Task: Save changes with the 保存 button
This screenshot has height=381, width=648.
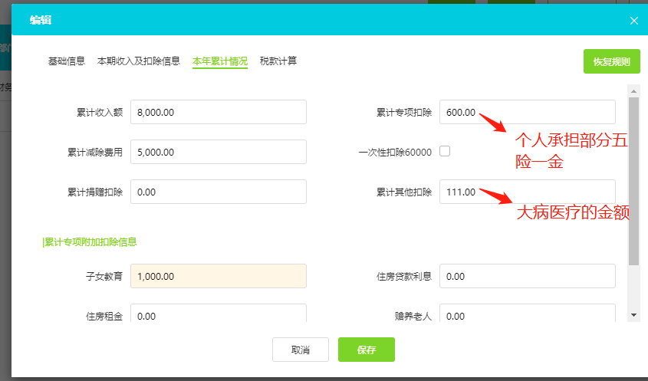Action: 366,350
